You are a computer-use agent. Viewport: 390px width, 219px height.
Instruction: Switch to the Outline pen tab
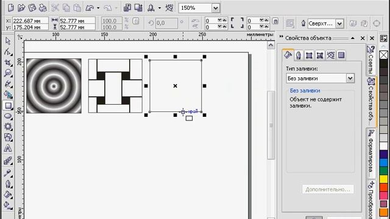click(x=299, y=55)
